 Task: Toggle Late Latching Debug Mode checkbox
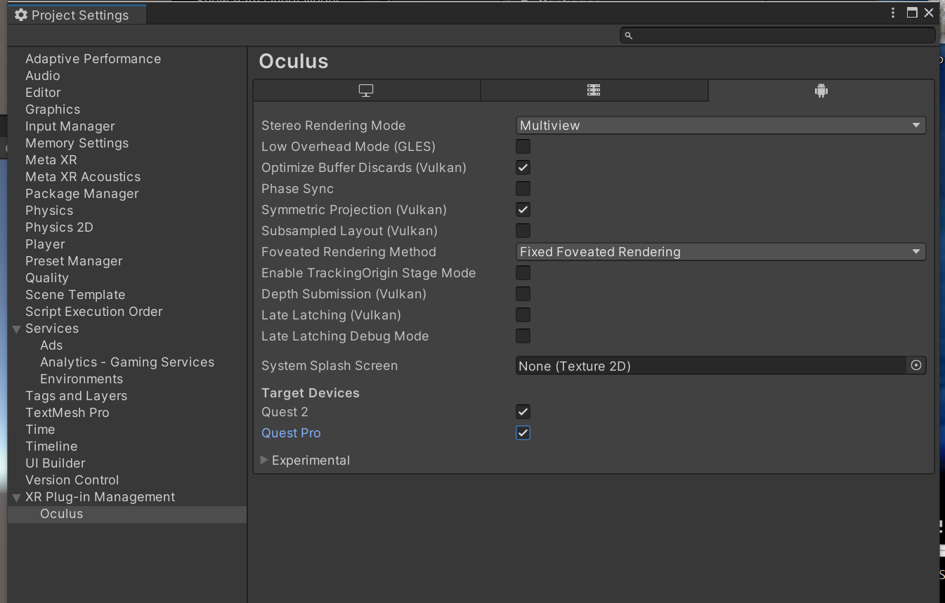pos(523,336)
